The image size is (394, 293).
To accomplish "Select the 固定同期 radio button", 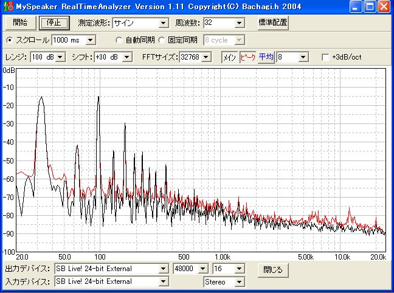I will click(162, 40).
